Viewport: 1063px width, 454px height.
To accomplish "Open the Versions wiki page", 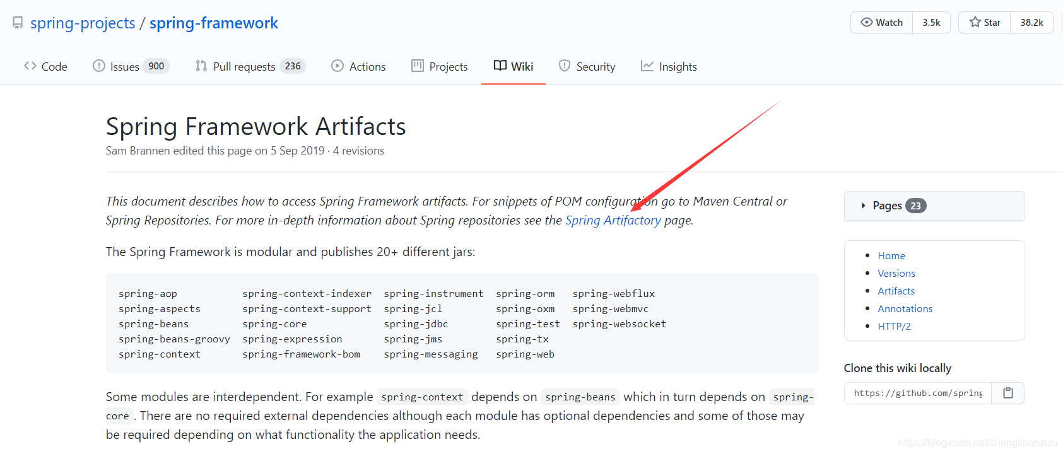I will tap(896, 273).
